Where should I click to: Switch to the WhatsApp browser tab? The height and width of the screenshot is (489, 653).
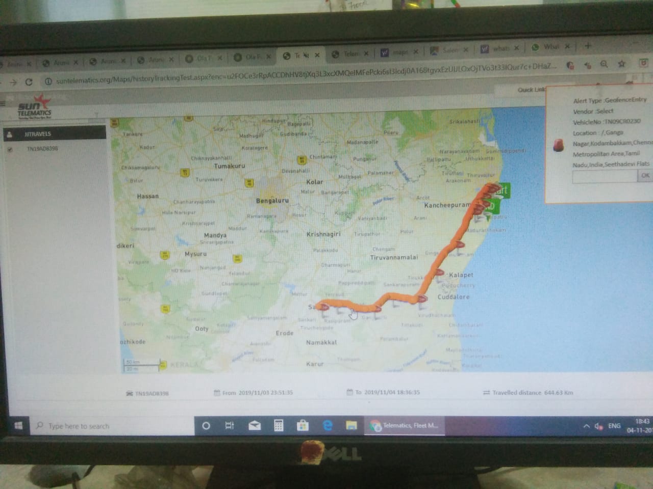tap(550, 47)
